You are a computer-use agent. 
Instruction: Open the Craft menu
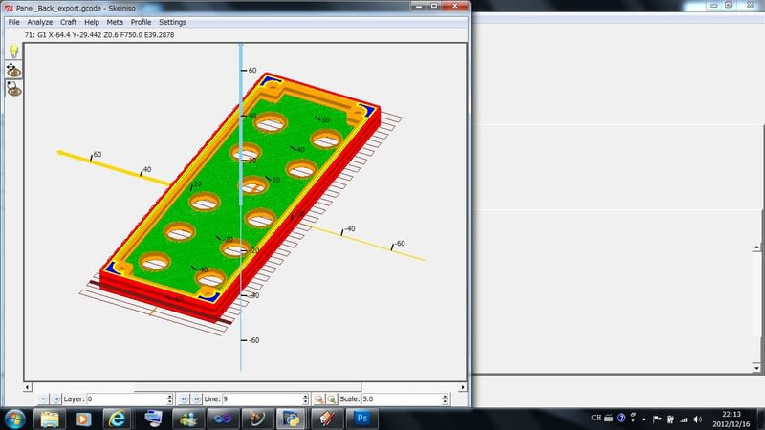(x=68, y=22)
